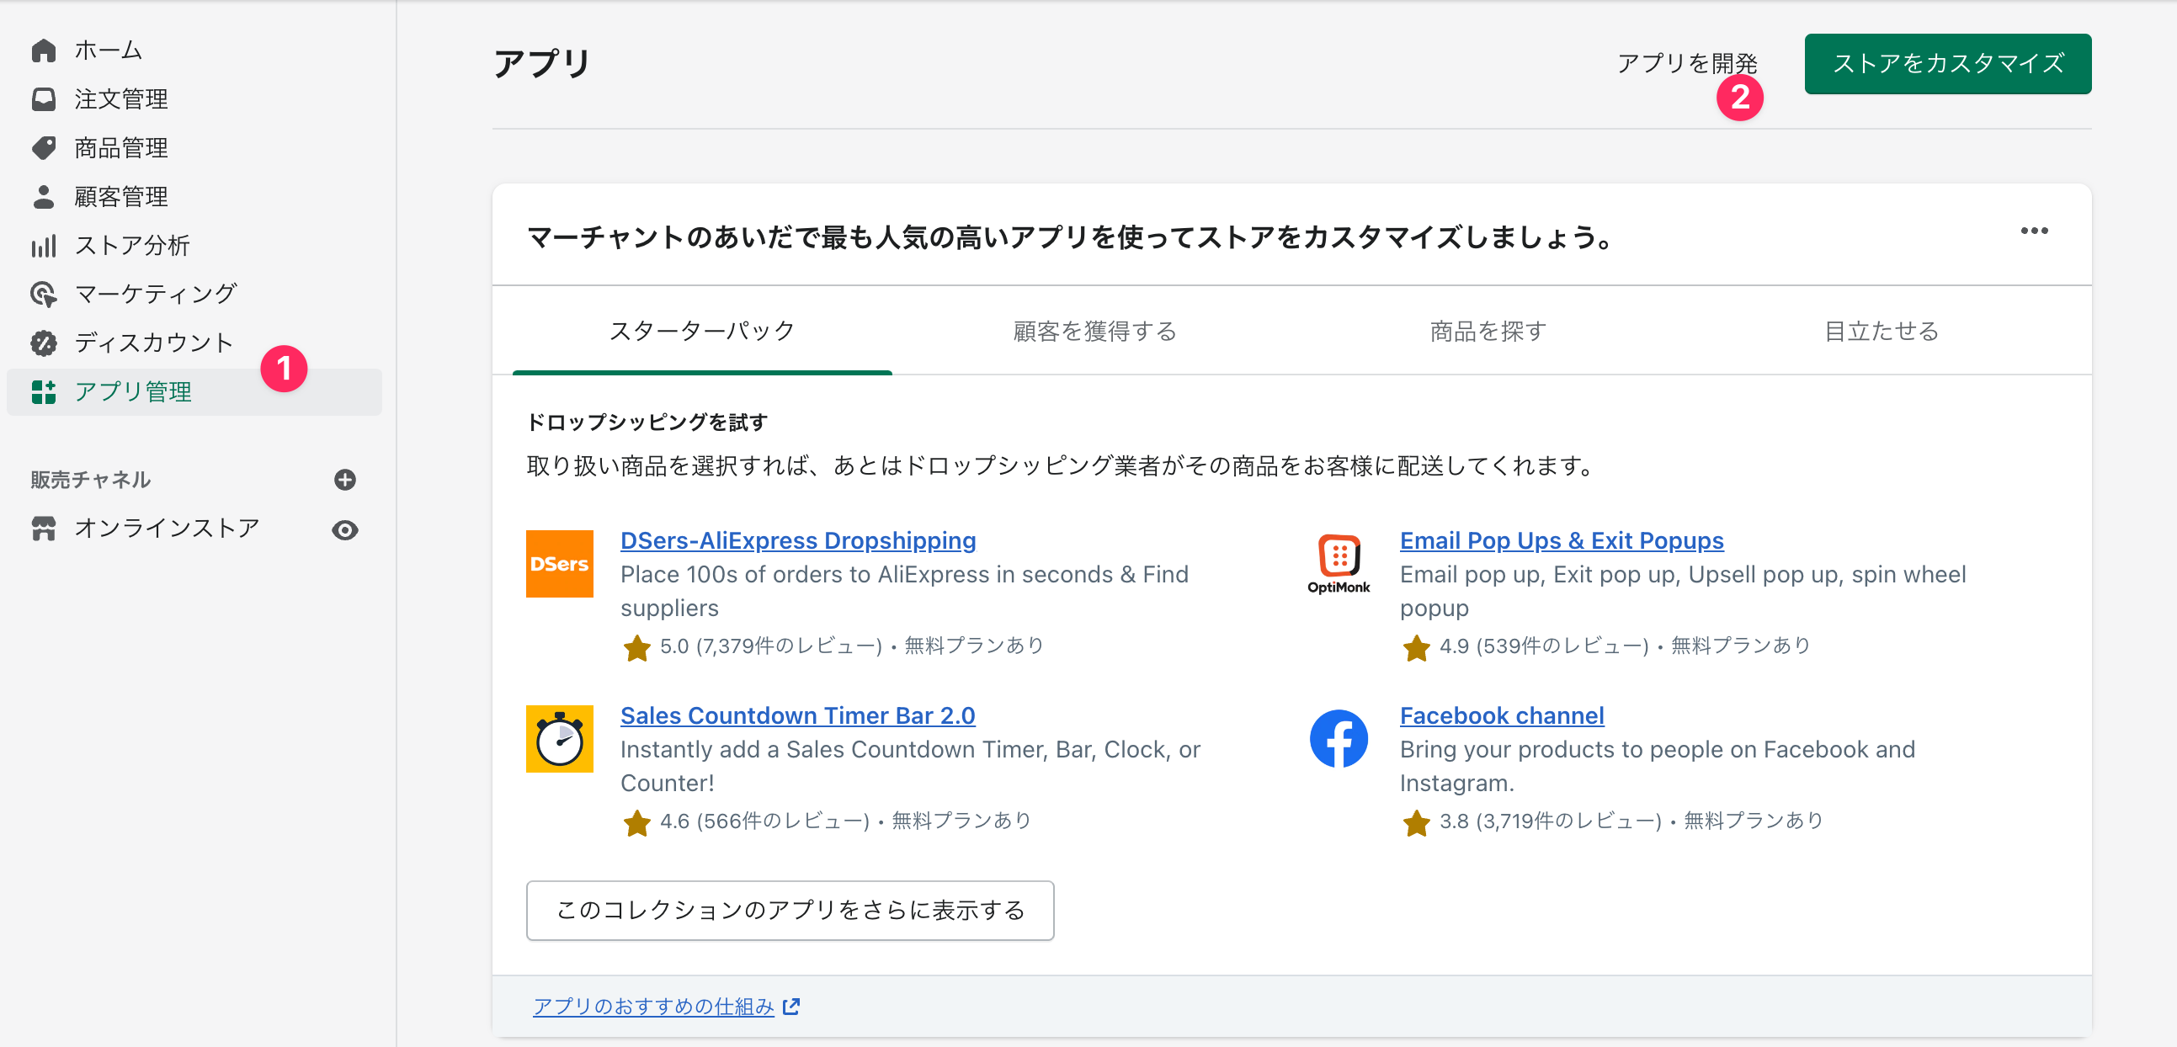Click the Discounts percent badge icon
The width and height of the screenshot is (2177, 1047).
point(43,343)
